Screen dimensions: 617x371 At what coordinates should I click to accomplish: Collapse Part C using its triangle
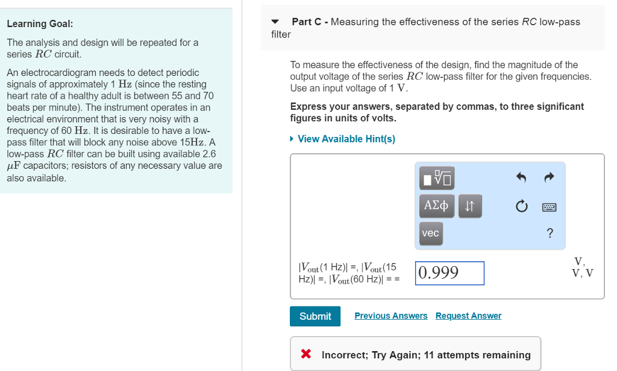click(x=275, y=22)
